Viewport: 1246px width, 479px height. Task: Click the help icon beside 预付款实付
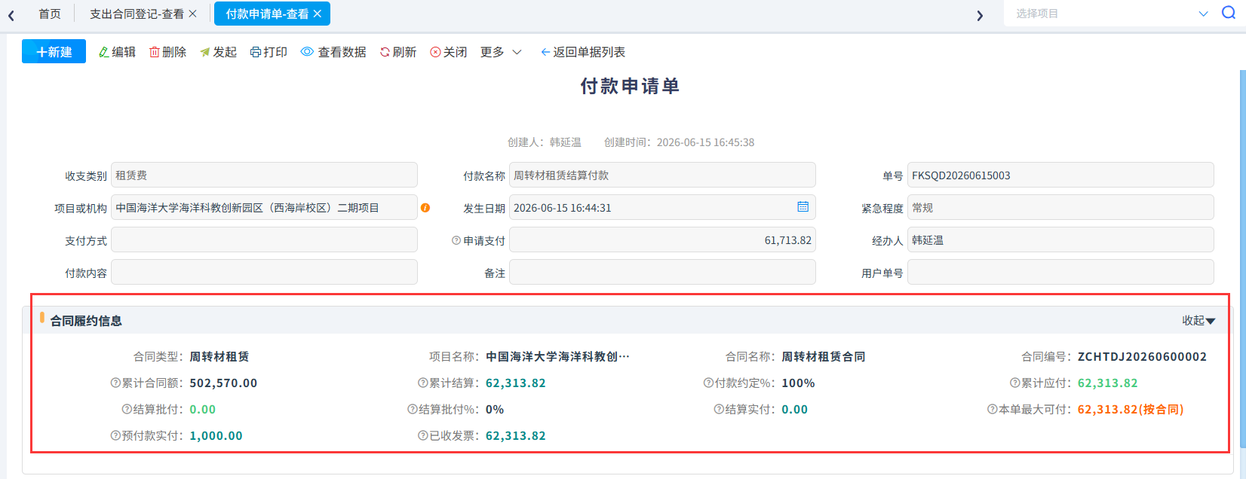(115, 435)
